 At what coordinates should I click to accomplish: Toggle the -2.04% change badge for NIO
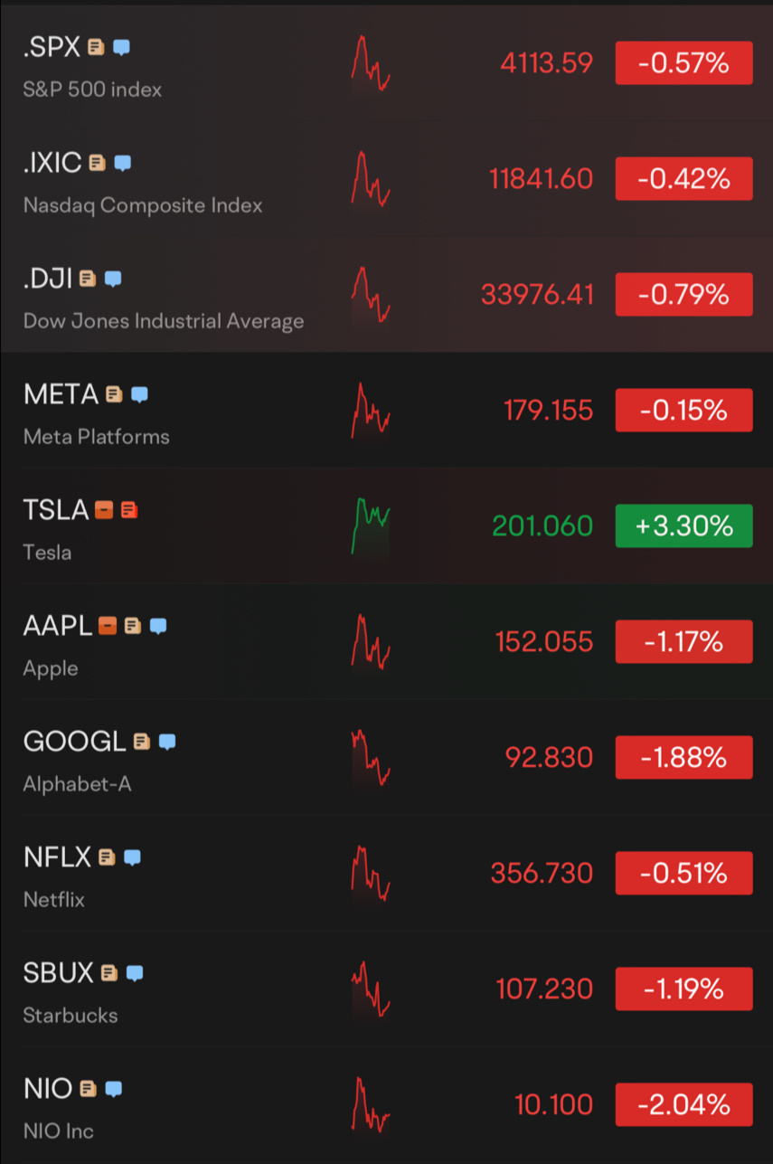tap(683, 1104)
